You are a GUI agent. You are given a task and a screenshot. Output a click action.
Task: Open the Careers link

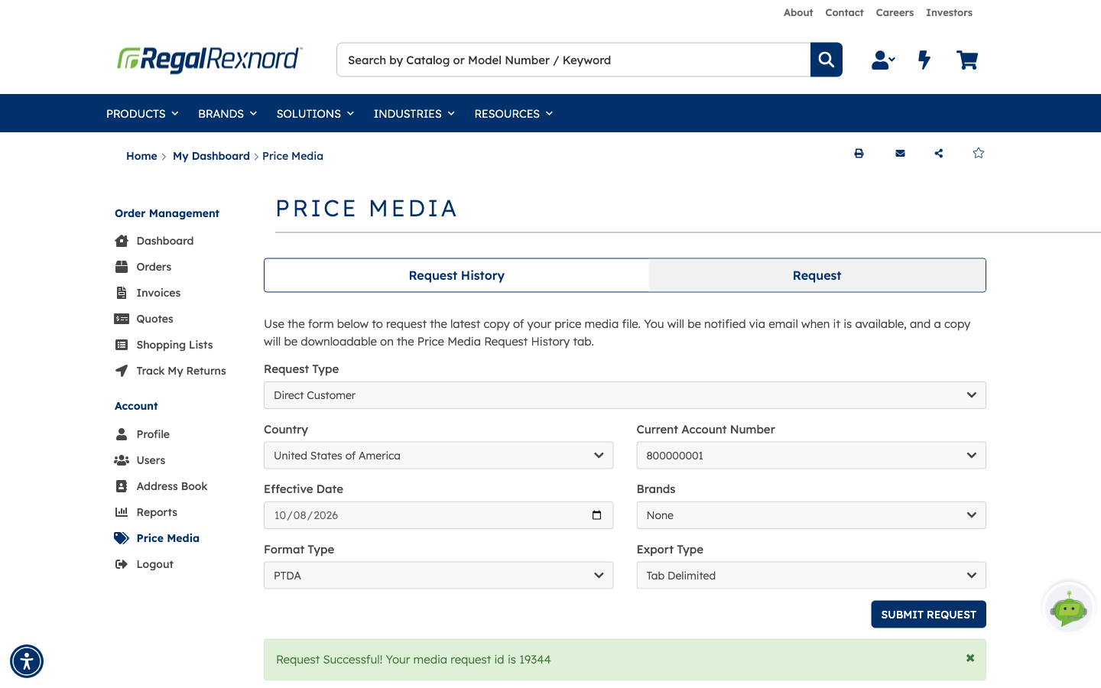pos(895,13)
